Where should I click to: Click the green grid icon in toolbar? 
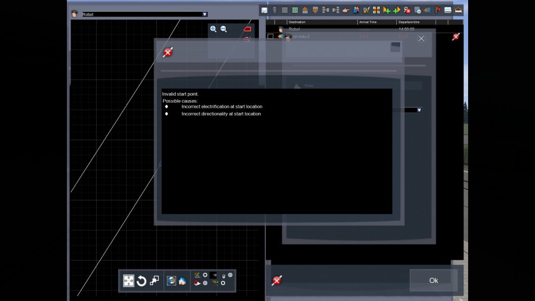pyautogui.click(x=295, y=10)
